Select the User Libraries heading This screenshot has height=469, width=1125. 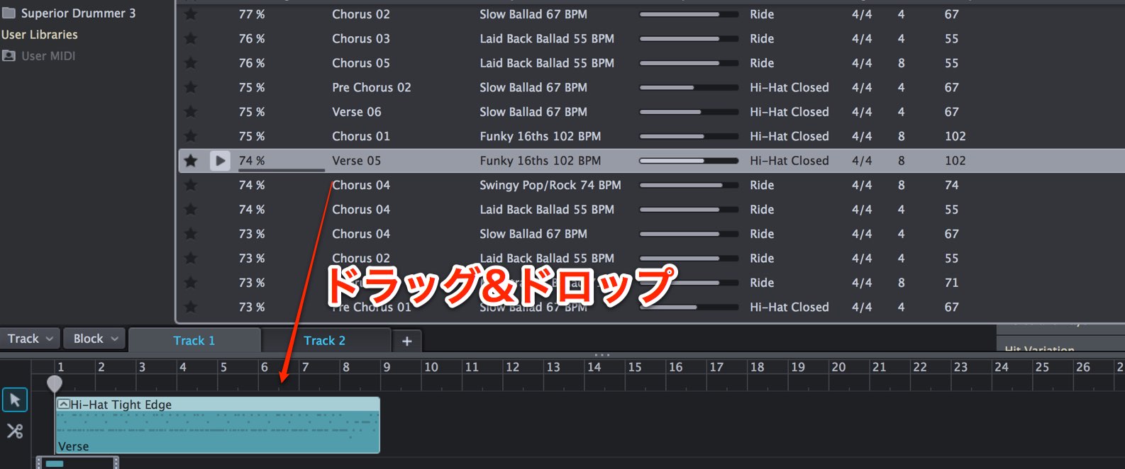point(40,35)
